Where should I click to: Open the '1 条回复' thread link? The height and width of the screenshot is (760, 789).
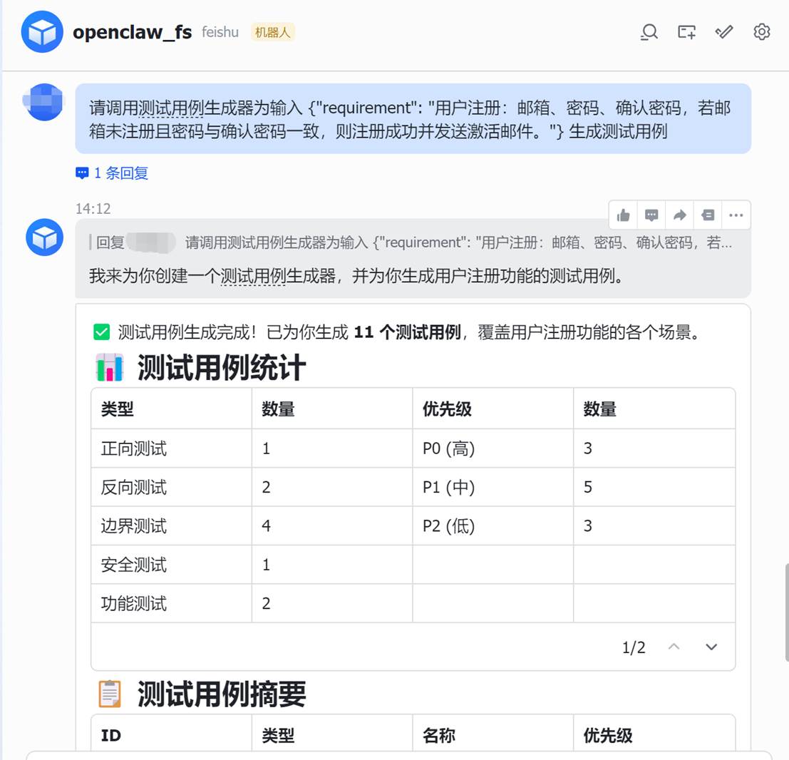pos(120,173)
